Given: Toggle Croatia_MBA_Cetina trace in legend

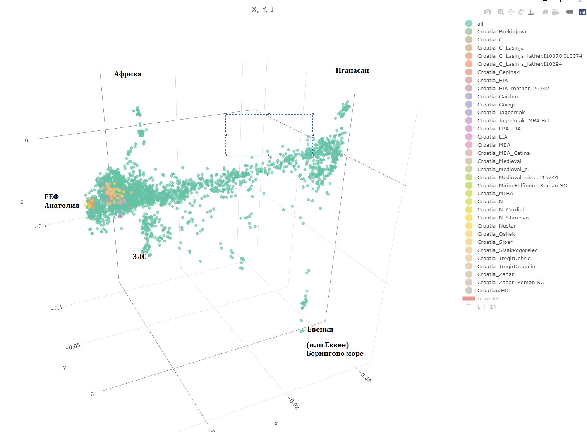Looking at the screenshot, I should pos(503,153).
